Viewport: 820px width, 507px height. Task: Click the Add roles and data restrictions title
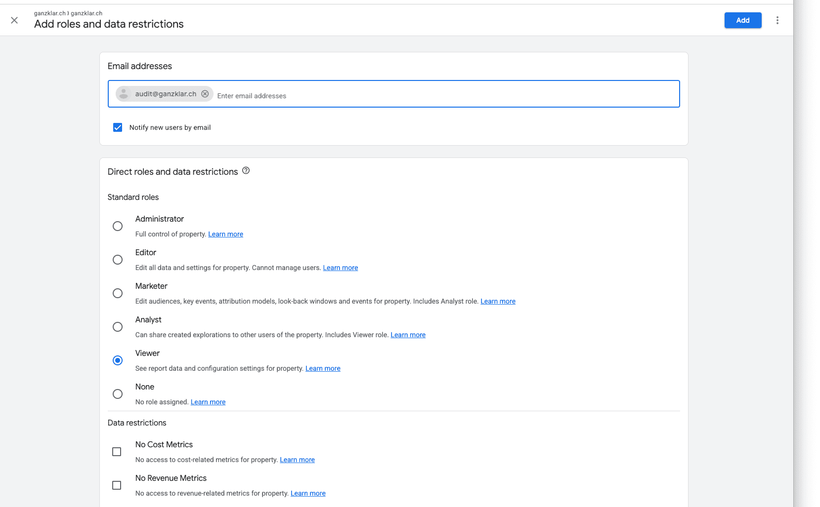109,24
